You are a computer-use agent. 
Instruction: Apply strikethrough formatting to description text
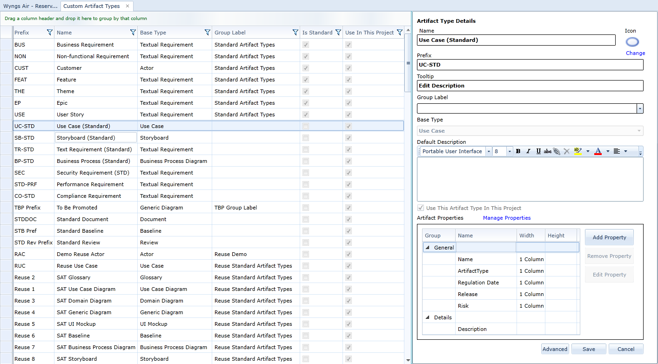[x=547, y=151]
